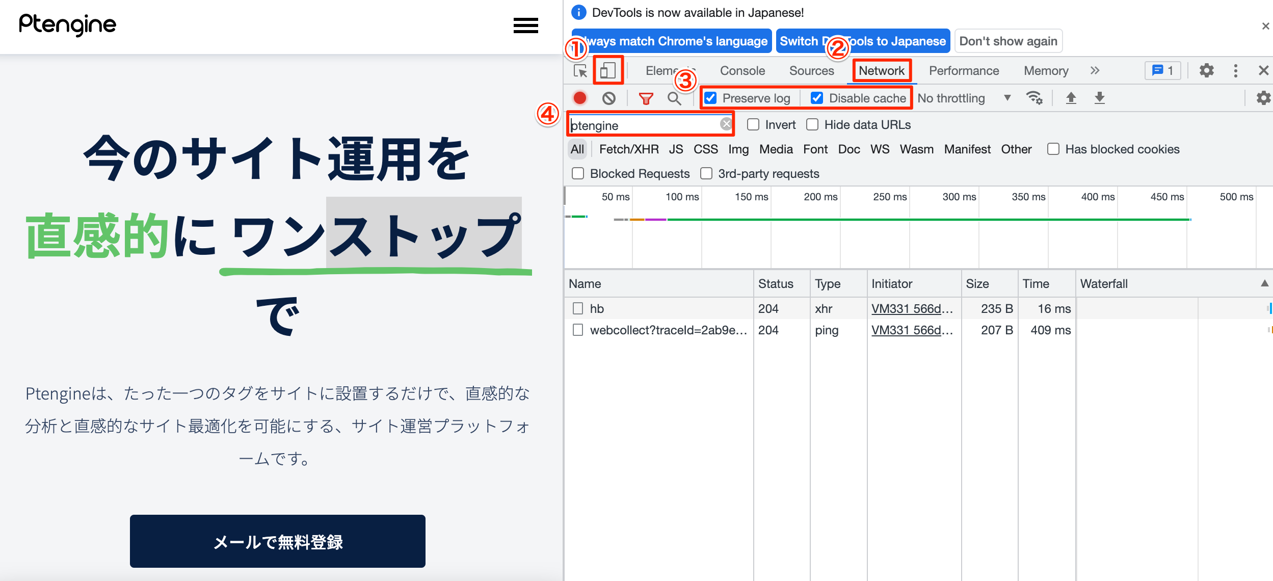Image resolution: width=1273 pixels, height=581 pixels.
Task: Select the All request type filter
Action: point(577,149)
